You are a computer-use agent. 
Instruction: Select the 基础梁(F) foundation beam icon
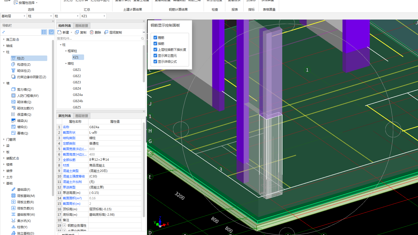click(x=13, y=189)
